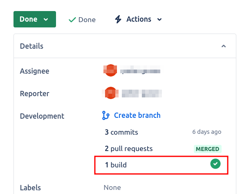Open the 2 pull requests entry
This screenshot has width=240, height=194.
coord(129,149)
